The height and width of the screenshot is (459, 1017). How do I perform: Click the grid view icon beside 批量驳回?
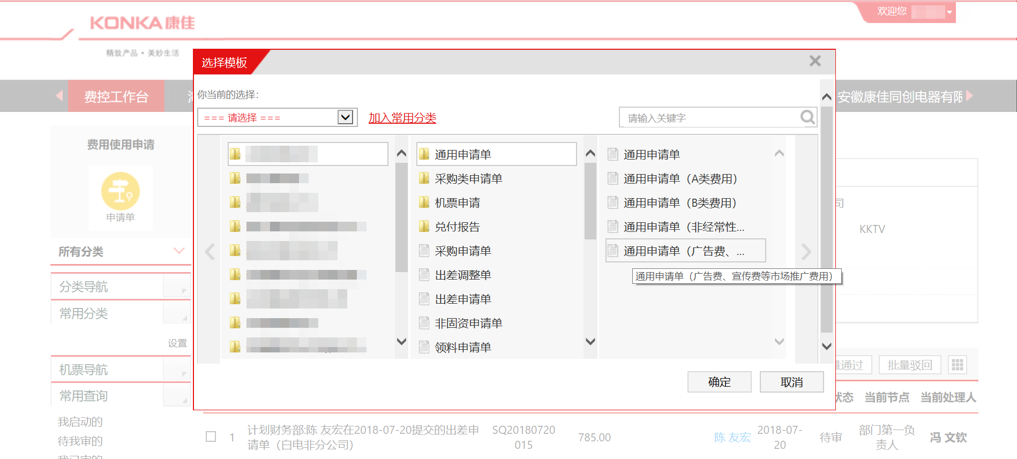tap(957, 365)
